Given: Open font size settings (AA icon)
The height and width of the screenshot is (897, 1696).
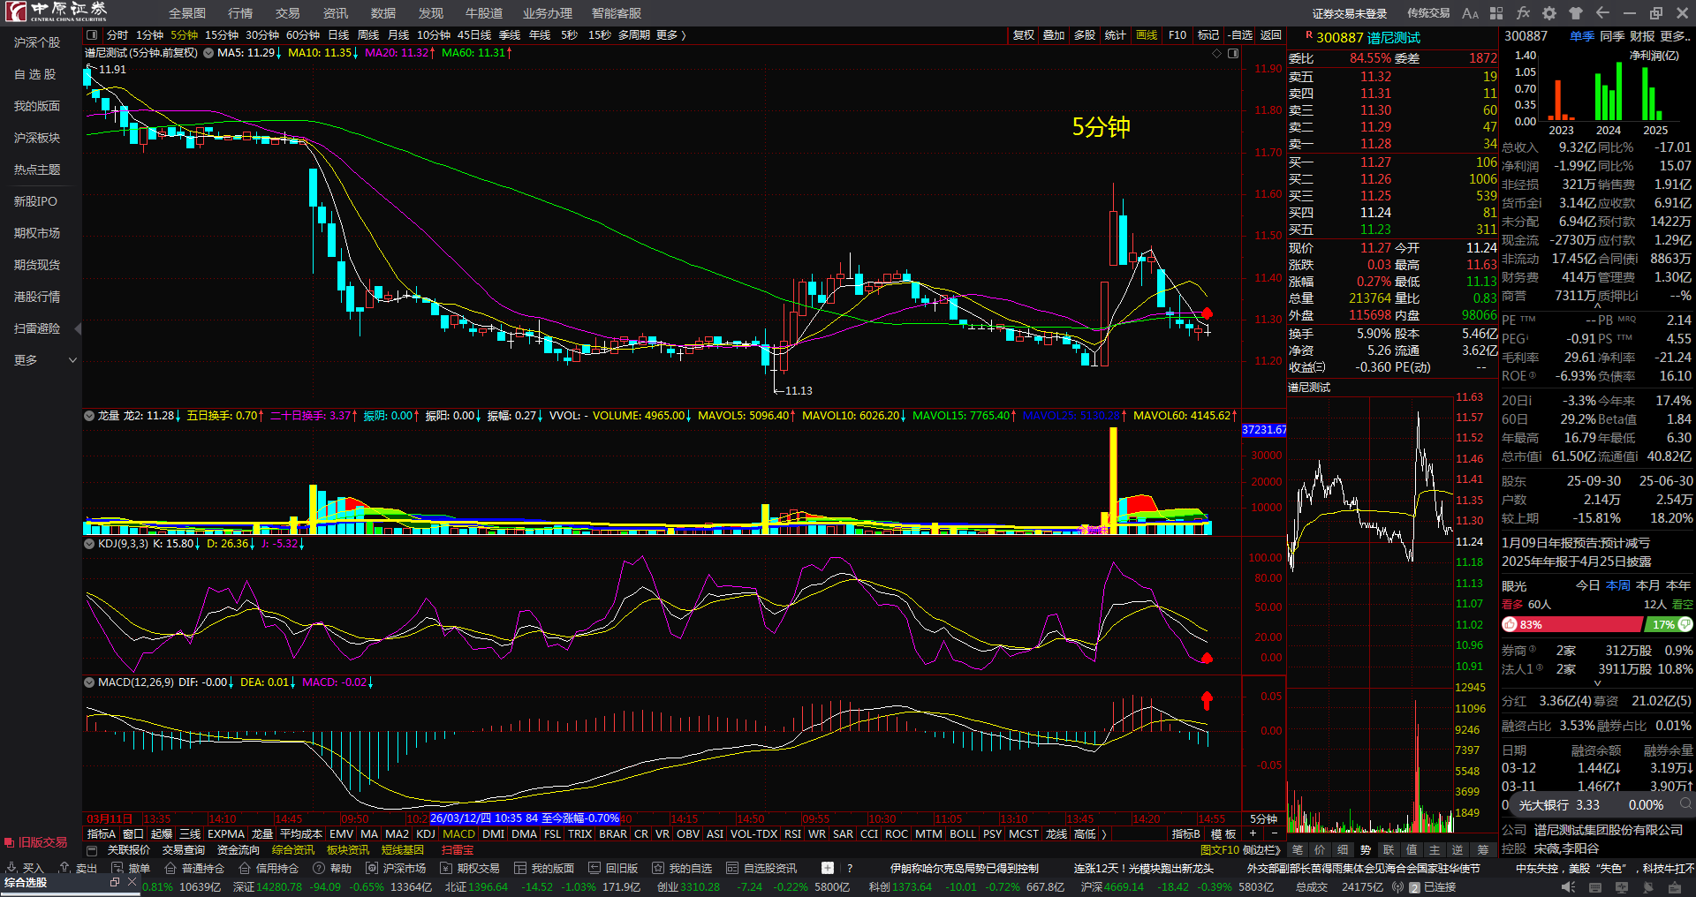Looking at the screenshot, I should tap(1470, 13).
